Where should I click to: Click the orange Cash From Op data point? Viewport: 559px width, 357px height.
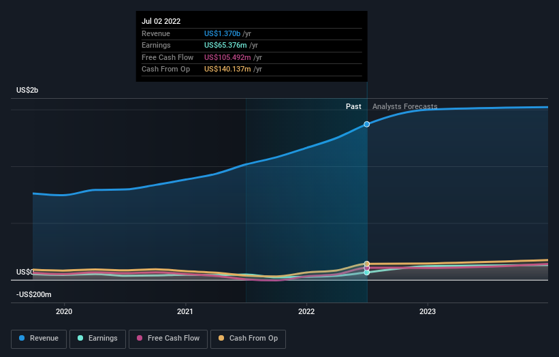click(x=366, y=264)
